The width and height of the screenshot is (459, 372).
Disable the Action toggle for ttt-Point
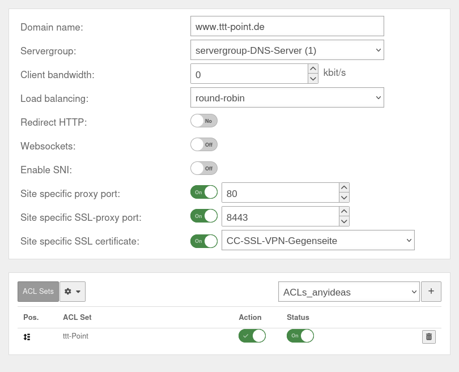pos(252,336)
